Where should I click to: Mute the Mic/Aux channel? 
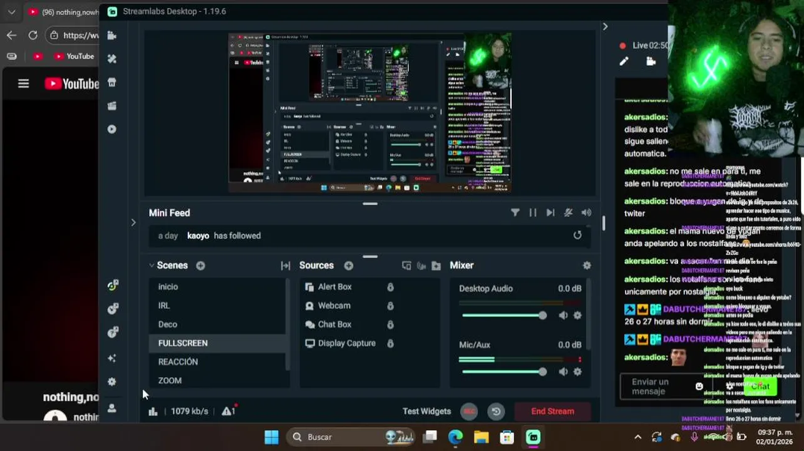point(563,371)
